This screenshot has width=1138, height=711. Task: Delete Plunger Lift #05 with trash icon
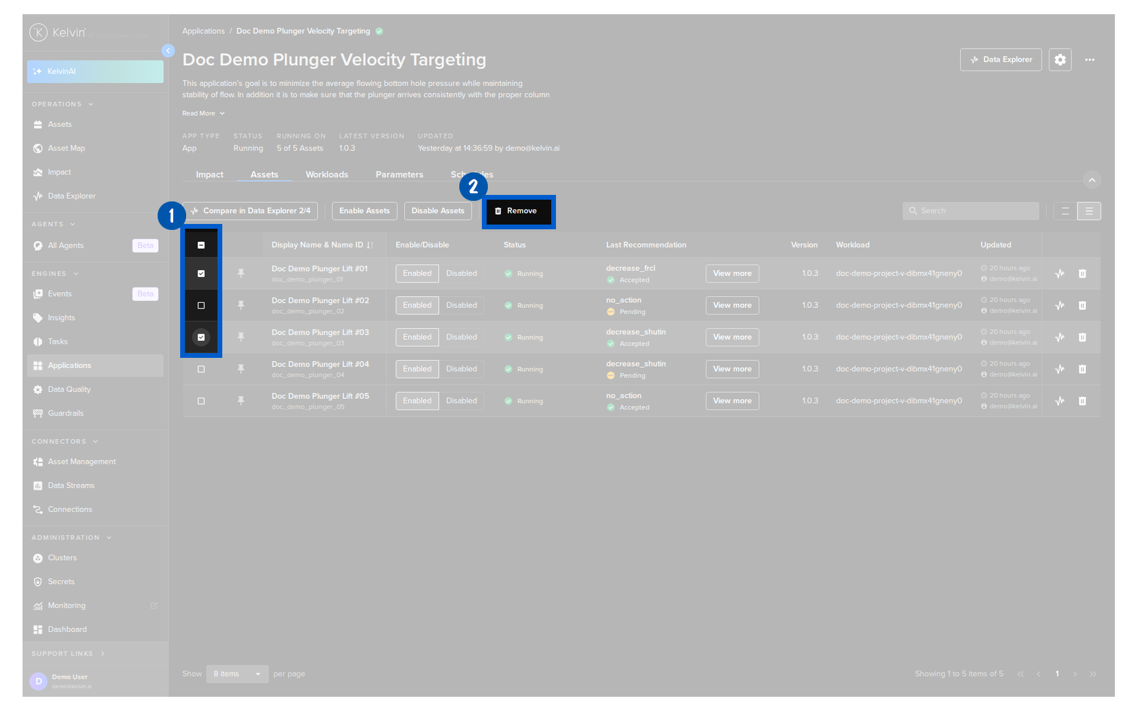click(x=1082, y=401)
